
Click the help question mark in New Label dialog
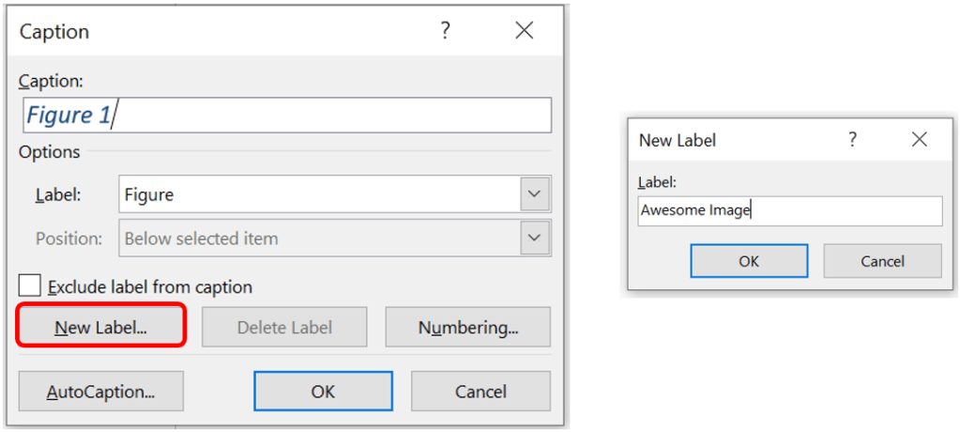852,140
